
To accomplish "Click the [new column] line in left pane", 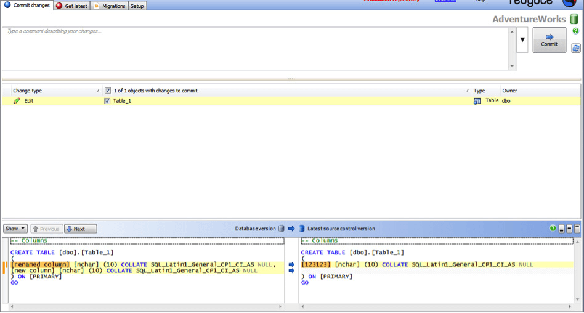I will click(134, 271).
